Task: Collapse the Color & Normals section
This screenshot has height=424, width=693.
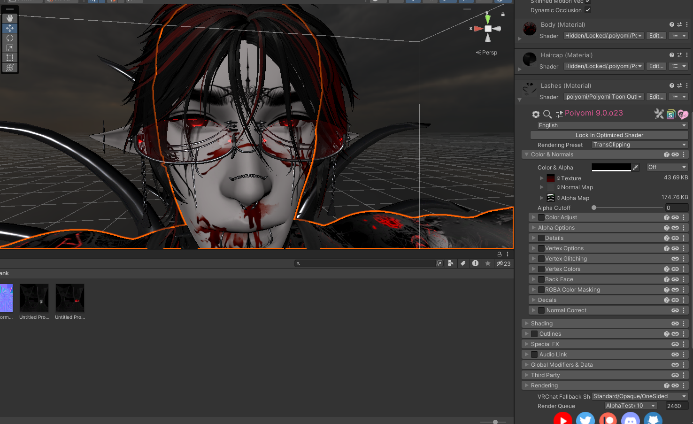Action: [526, 154]
